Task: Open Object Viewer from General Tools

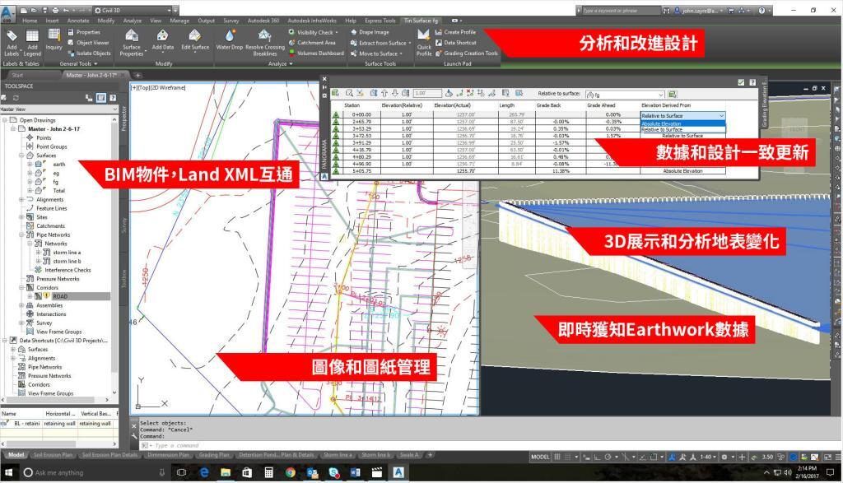Action: pyautogui.click(x=89, y=43)
